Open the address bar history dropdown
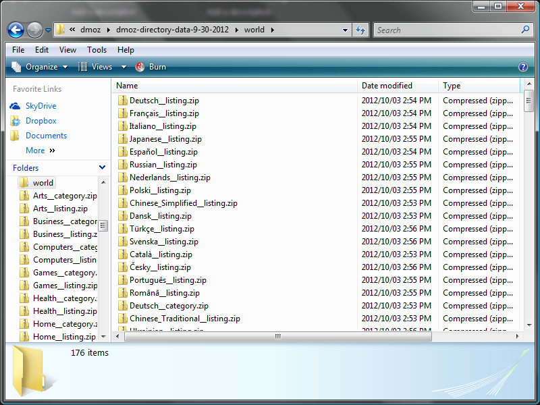Viewport: 540px width, 405px height. click(x=345, y=30)
